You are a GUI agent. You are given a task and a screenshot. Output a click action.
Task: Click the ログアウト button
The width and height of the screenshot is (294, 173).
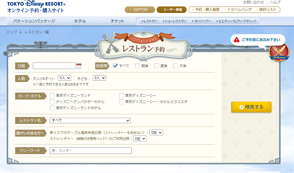(140, 10)
